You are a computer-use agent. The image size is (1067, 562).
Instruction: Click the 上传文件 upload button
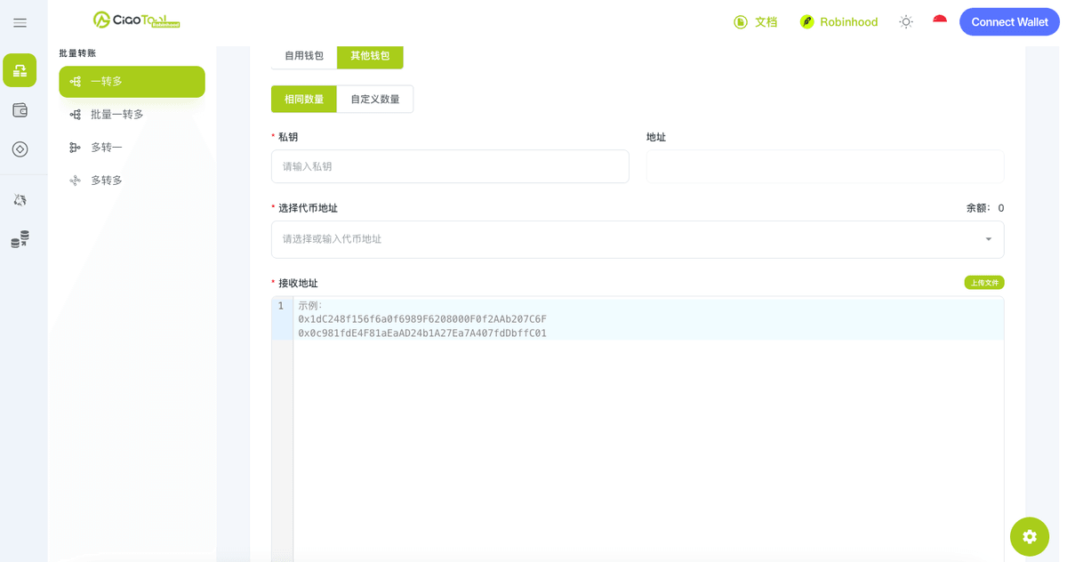[x=984, y=283]
